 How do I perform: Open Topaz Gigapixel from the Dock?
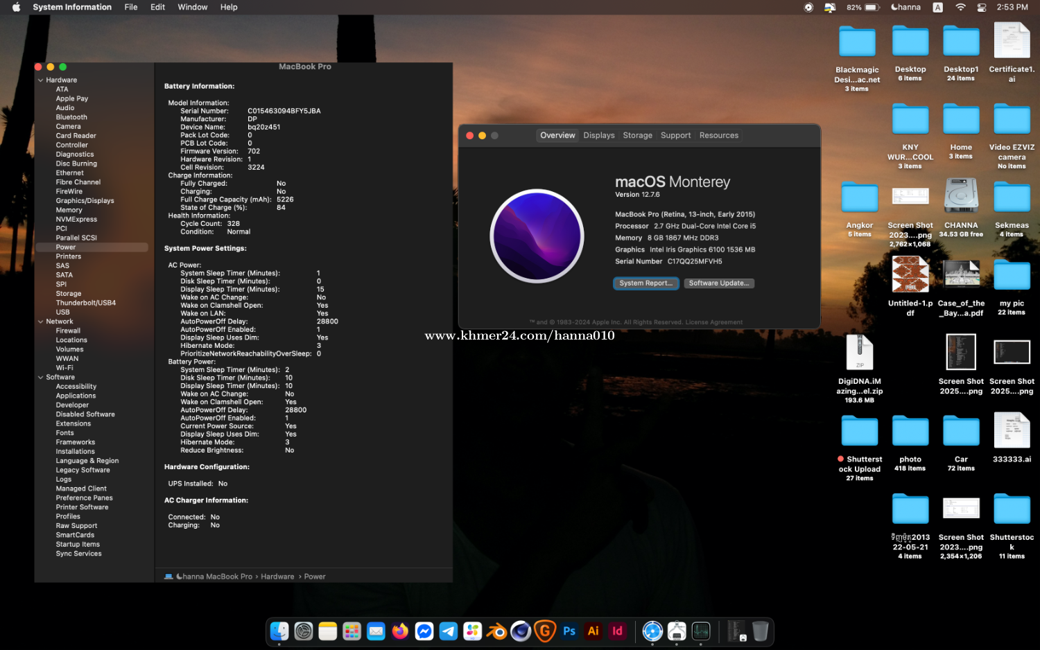[545, 631]
